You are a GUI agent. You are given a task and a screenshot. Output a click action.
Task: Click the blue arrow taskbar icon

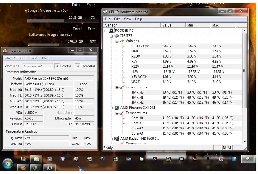pyautogui.click(x=234, y=159)
